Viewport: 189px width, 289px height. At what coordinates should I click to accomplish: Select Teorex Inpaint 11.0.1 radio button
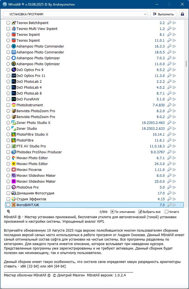tap(8, 41)
